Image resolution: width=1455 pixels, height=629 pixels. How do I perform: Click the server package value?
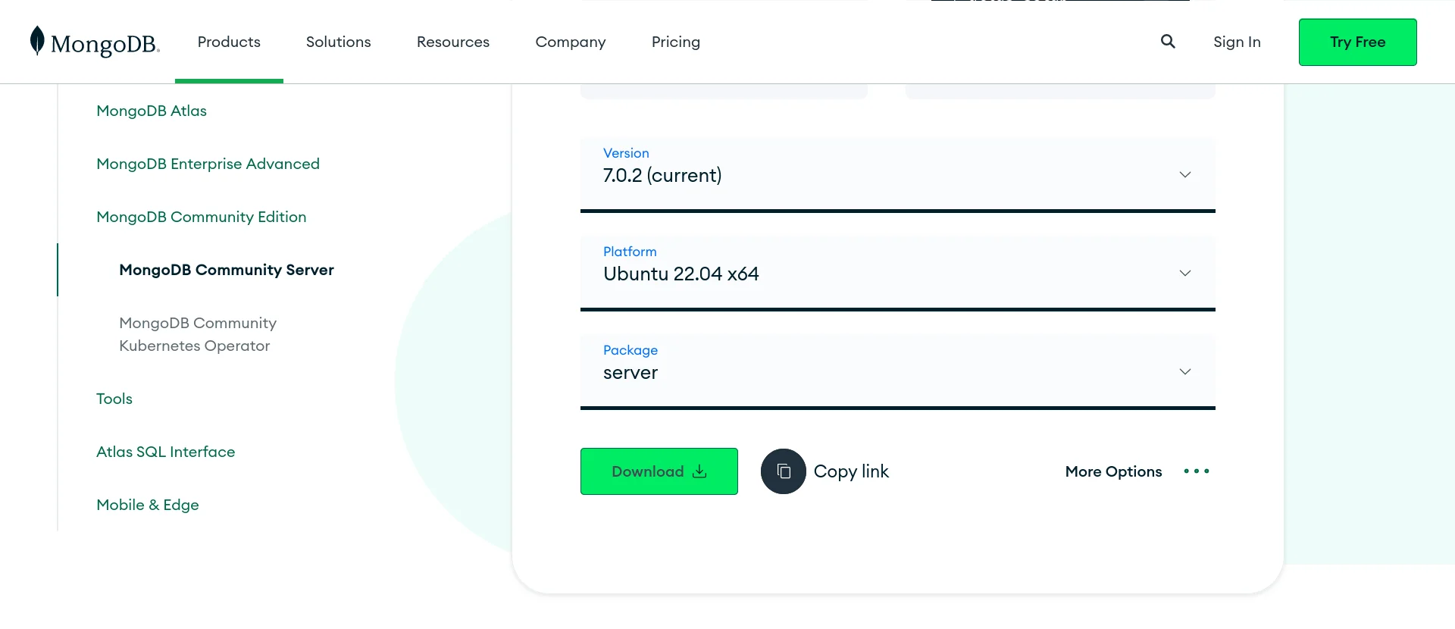pos(630,373)
